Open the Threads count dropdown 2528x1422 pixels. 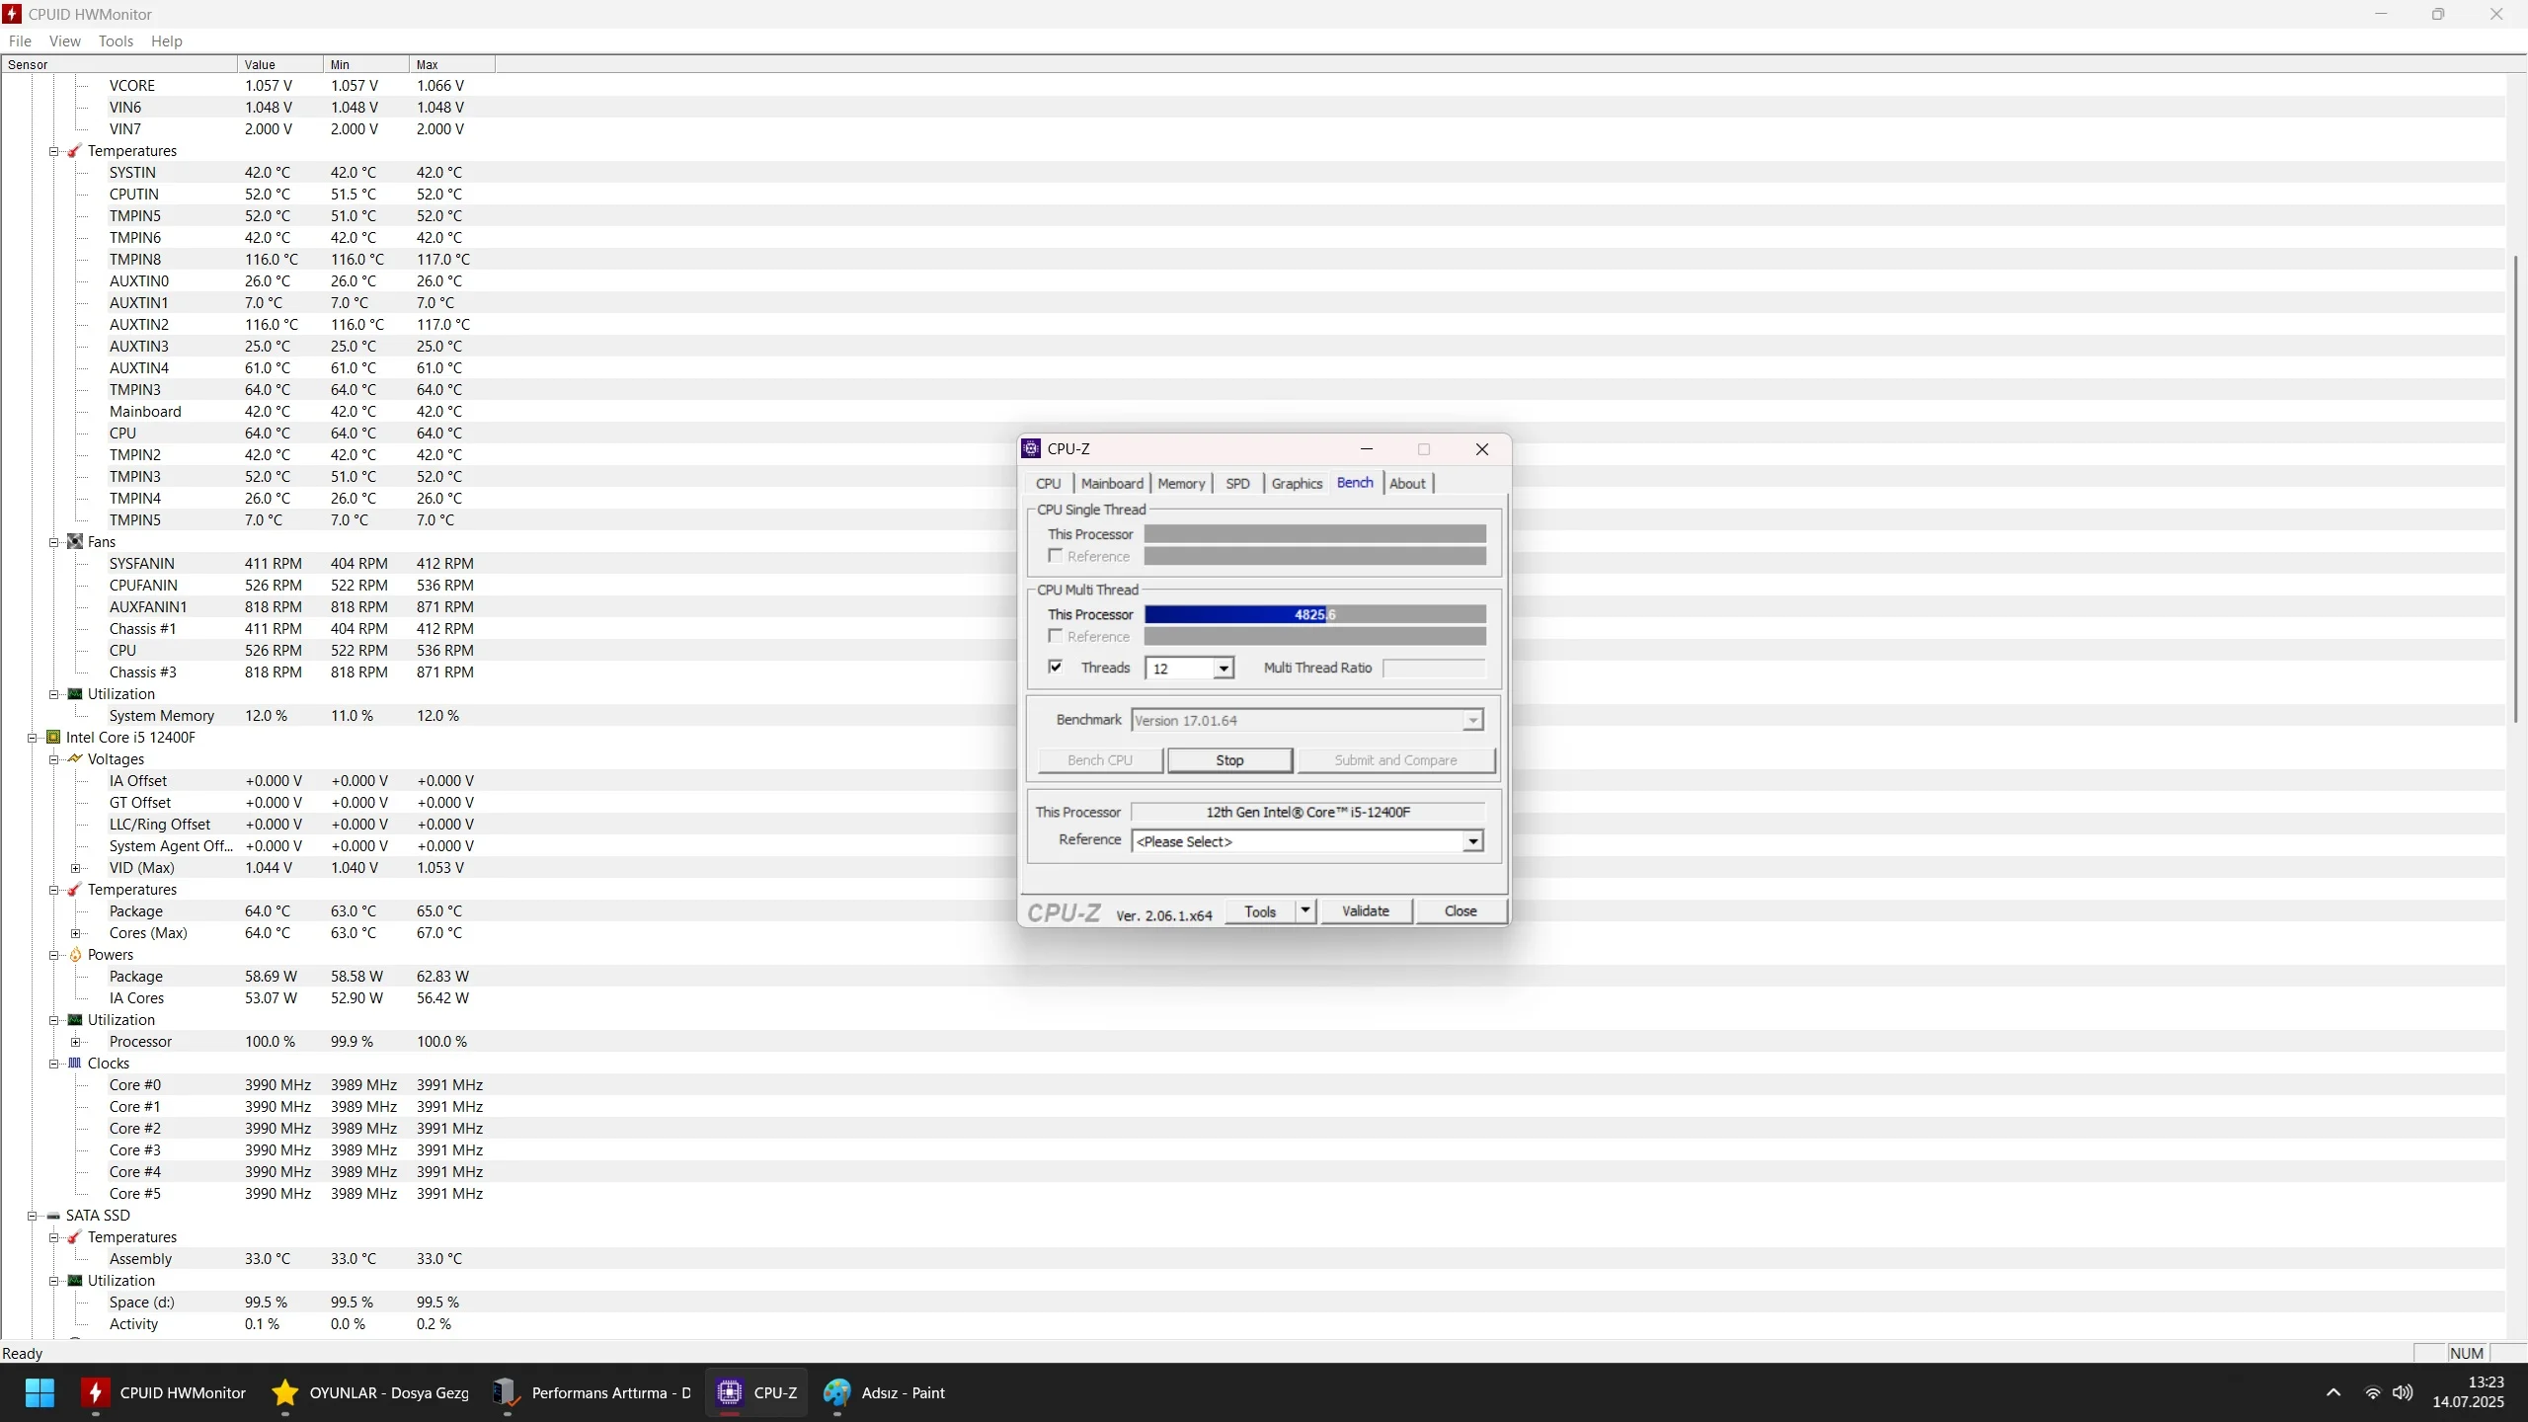coord(1224,669)
